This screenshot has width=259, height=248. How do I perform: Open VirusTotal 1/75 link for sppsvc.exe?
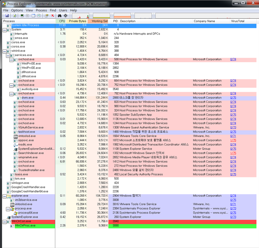click(x=233, y=140)
